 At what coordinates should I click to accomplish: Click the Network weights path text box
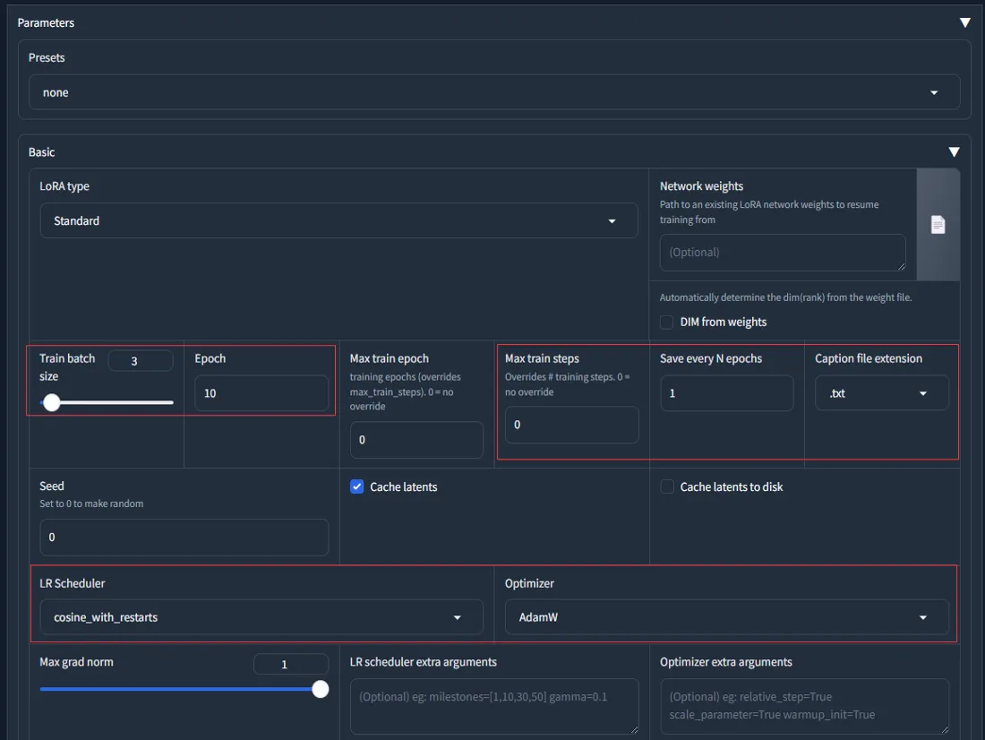[x=782, y=253]
